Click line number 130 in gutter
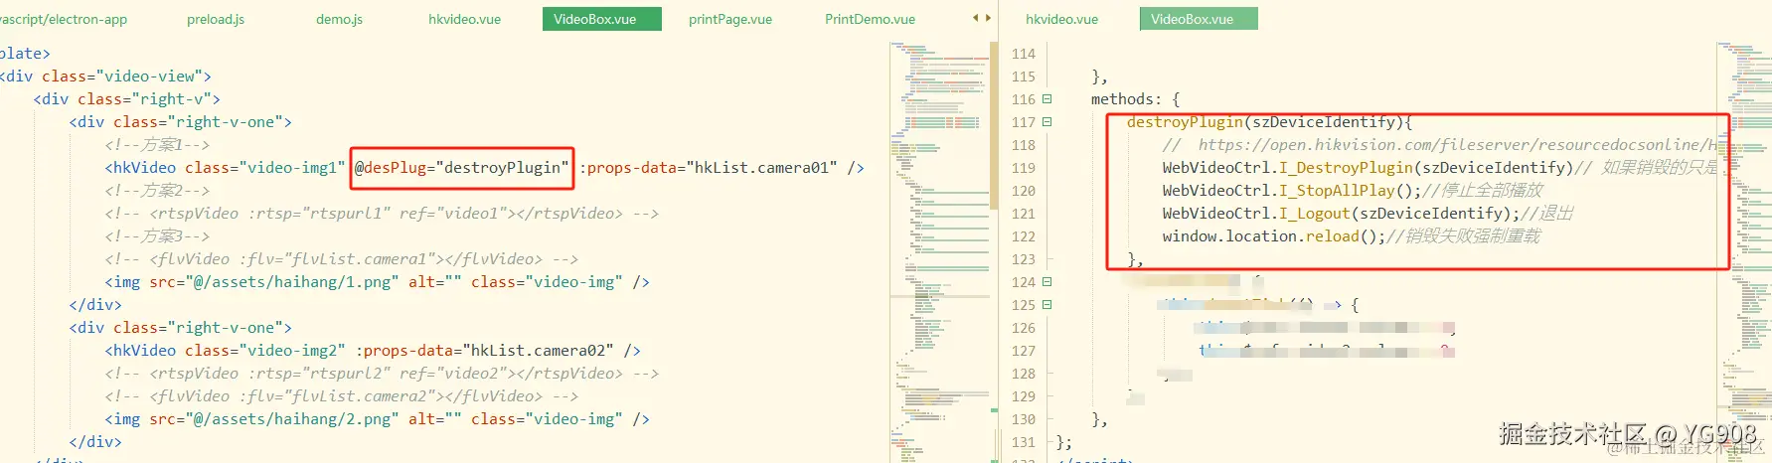This screenshot has height=463, width=1772. coord(1023,419)
